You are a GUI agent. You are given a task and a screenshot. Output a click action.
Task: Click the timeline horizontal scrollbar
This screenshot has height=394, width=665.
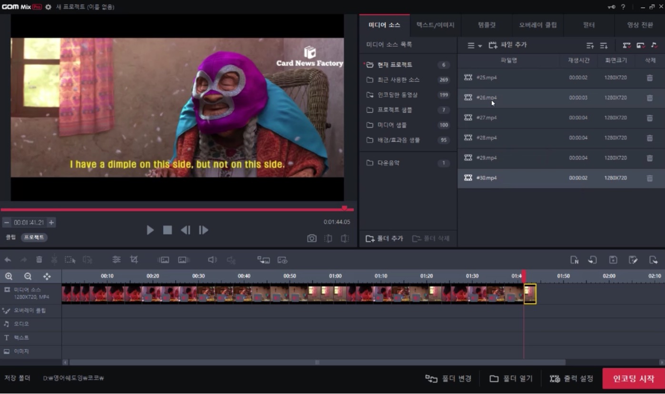[317, 362]
